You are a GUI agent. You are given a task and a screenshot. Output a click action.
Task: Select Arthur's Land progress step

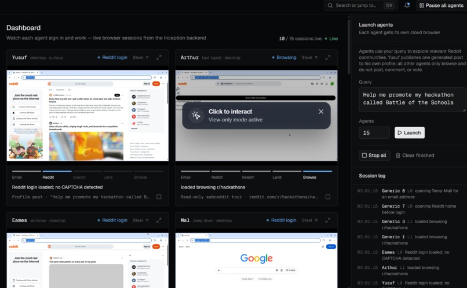tap(287, 175)
